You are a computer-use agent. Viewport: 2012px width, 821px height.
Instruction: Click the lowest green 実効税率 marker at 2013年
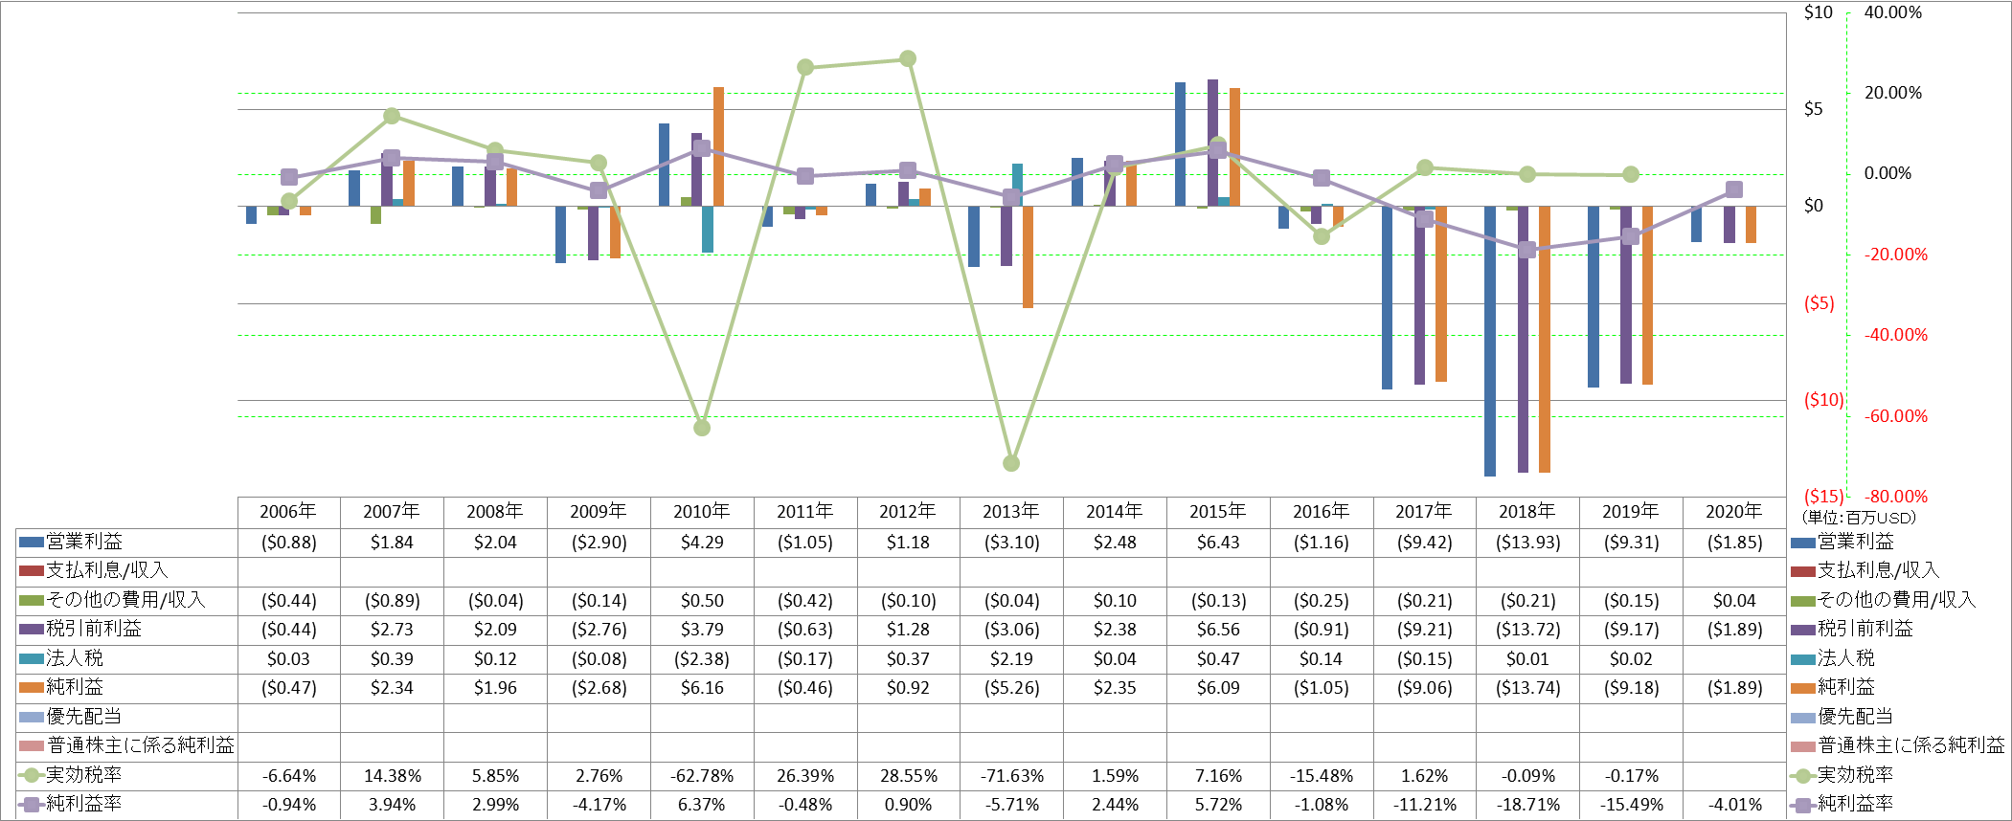click(x=1011, y=463)
